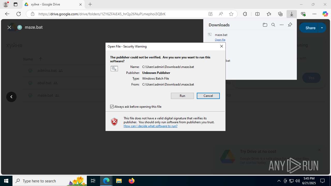Open Extensions puzzle icon
Viewport: 331px width, 186px height.
(245, 14)
